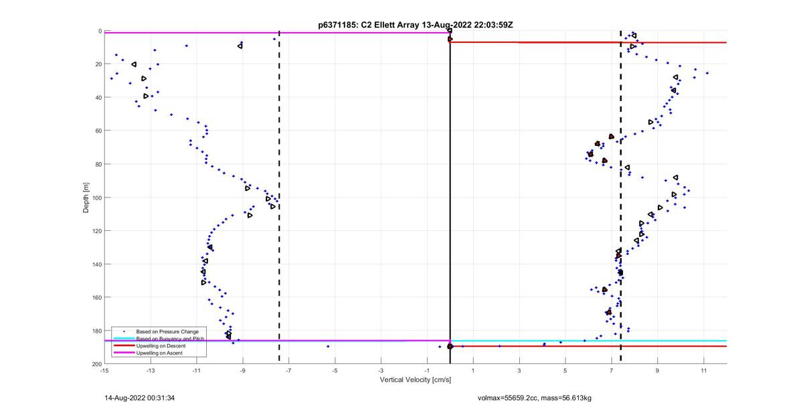Click the timestamp '14-Aug-2022 00:31:34'

140,398
